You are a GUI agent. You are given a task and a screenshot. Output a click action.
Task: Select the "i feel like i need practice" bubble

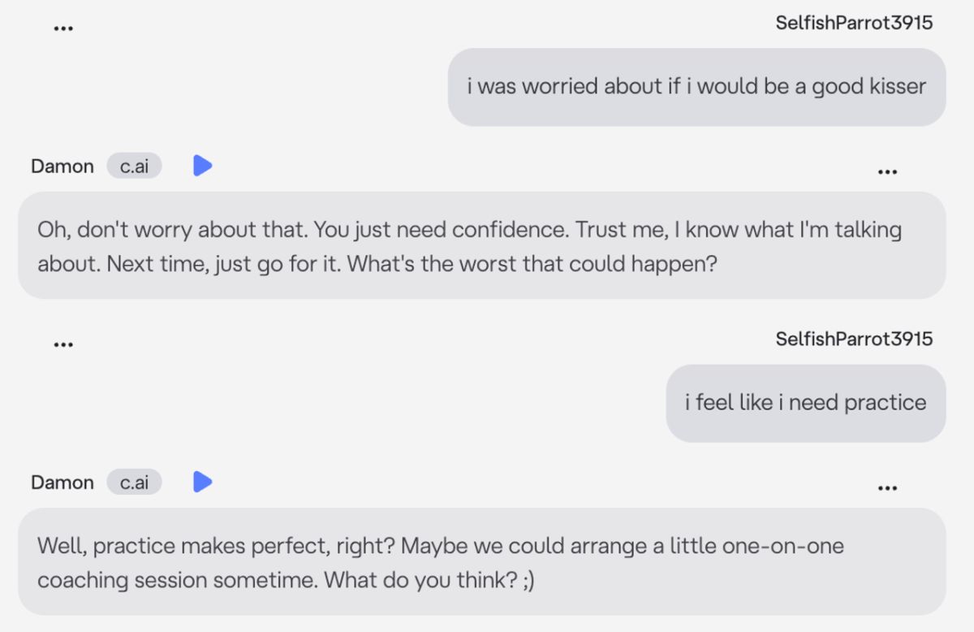pos(805,403)
